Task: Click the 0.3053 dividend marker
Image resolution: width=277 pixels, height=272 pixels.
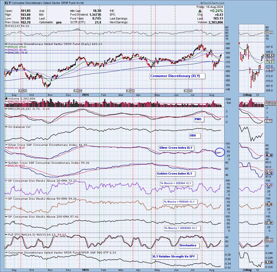Action: point(23,91)
